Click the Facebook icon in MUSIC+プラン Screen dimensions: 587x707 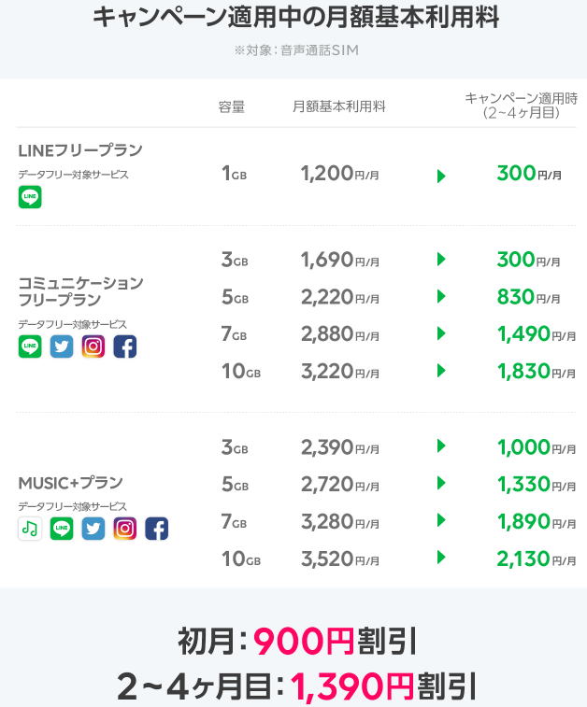[156, 529]
